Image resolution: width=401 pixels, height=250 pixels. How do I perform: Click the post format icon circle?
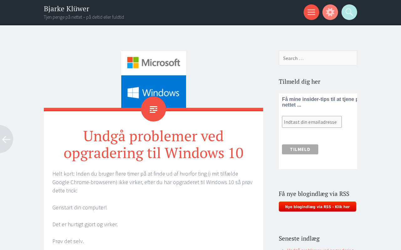click(154, 109)
